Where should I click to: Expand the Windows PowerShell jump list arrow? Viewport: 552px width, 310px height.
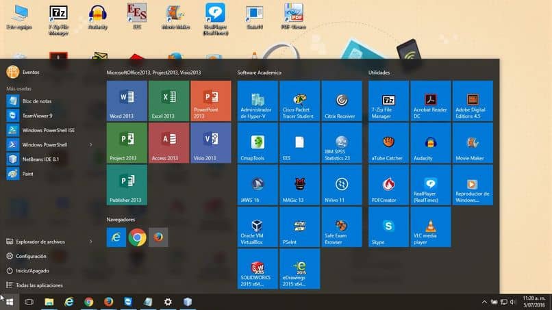[91, 144]
